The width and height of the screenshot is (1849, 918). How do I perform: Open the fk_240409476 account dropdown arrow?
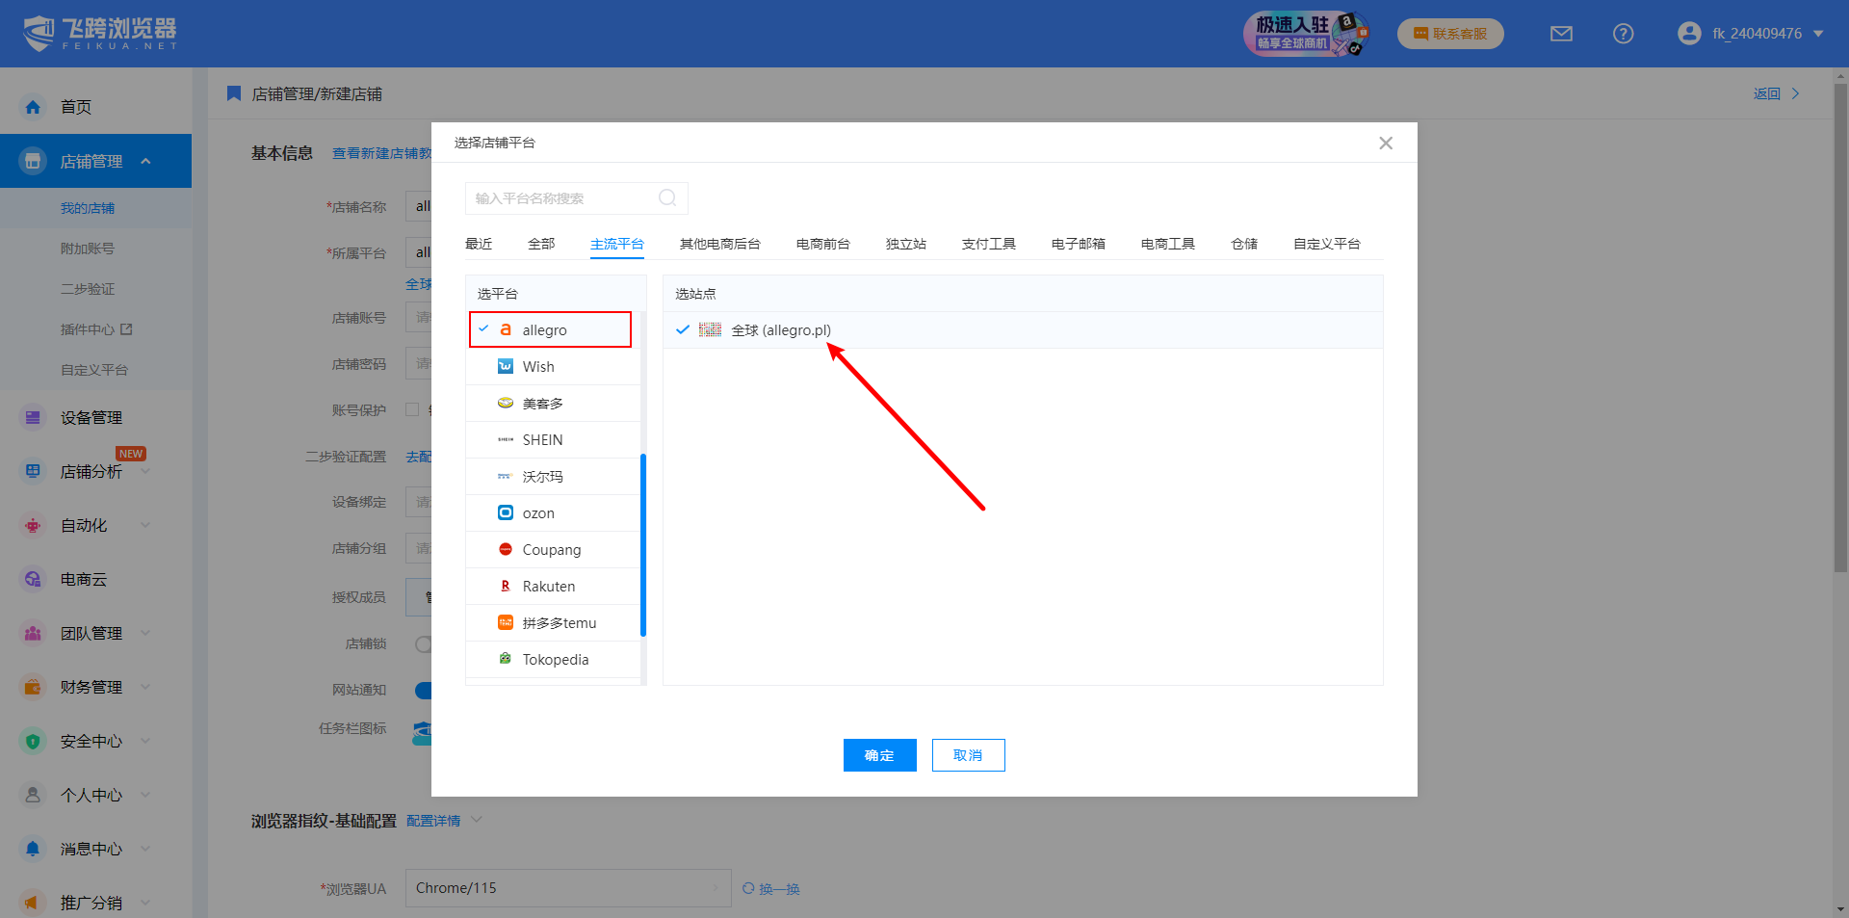pyautogui.click(x=1818, y=34)
